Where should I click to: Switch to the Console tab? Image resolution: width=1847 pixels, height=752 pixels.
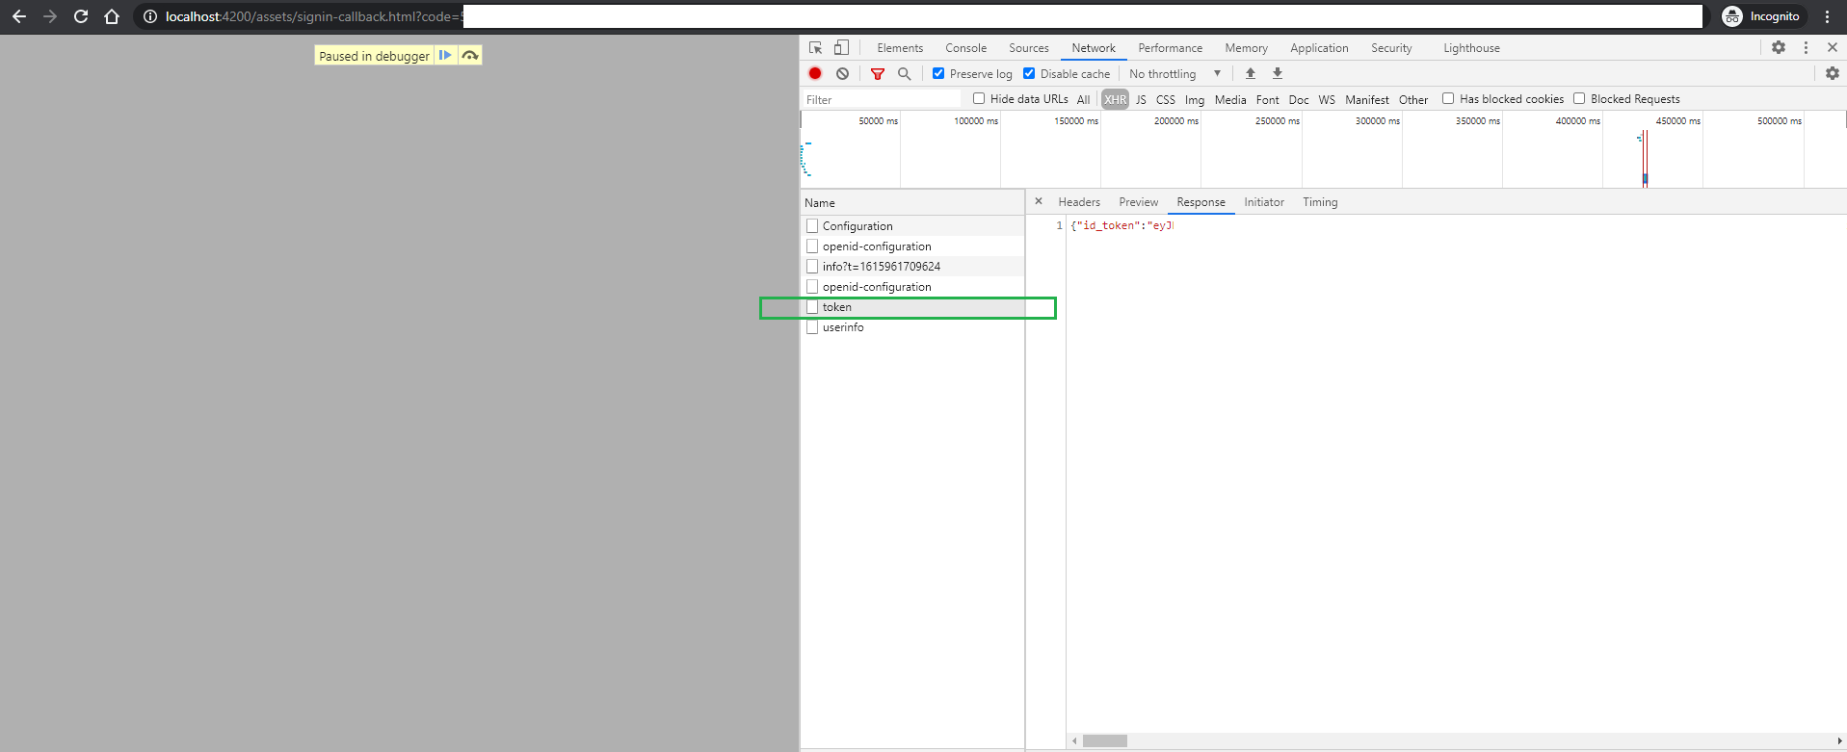point(965,48)
